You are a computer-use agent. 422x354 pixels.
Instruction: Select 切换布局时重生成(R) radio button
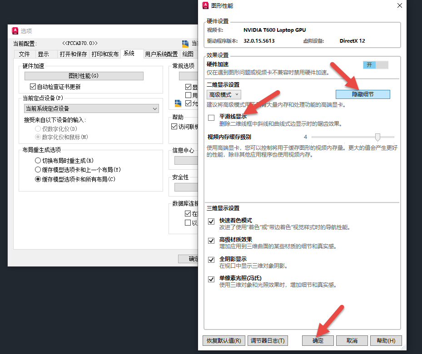click(38, 161)
